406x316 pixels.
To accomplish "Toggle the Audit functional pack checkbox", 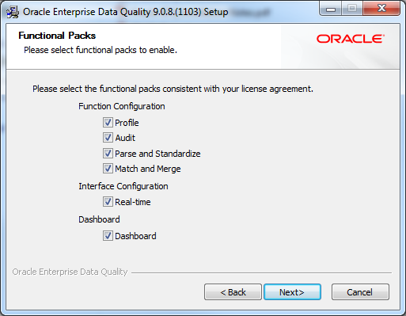I will 108,138.
